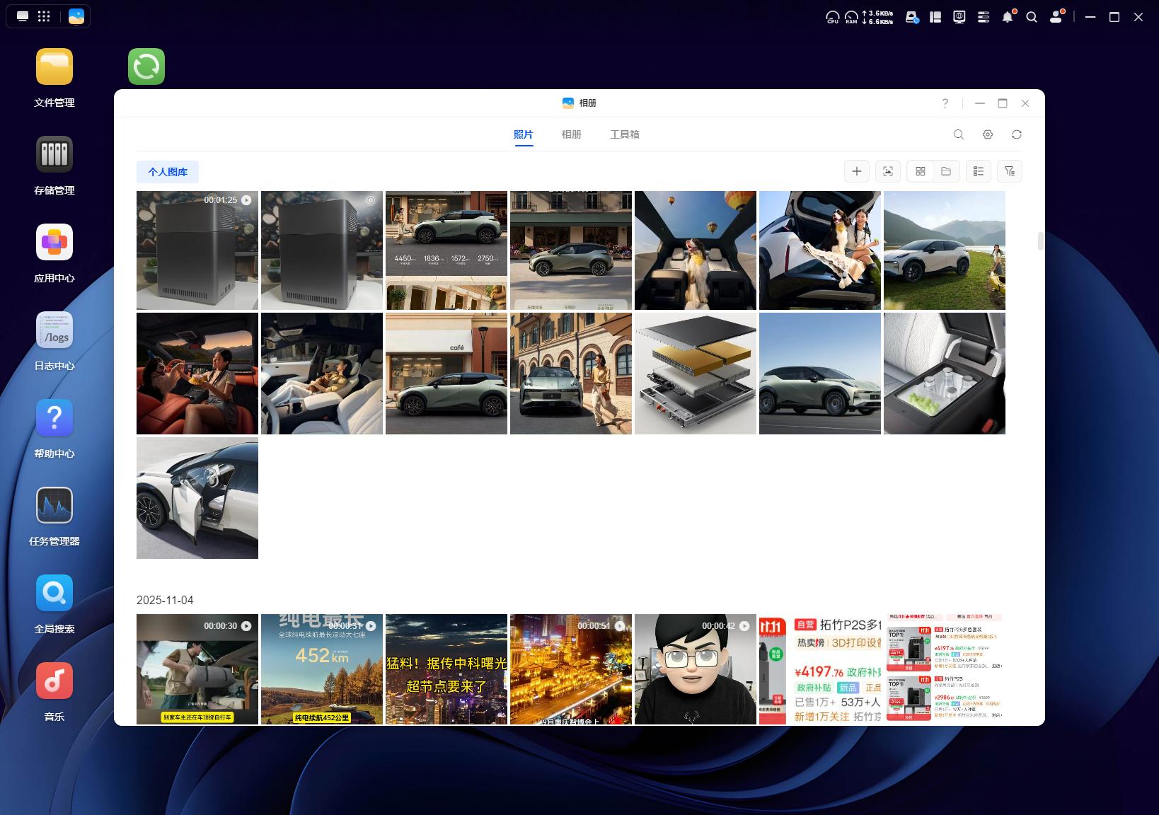The width and height of the screenshot is (1159, 815).
Task: Switch to folder view mode
Action: click(x=946, y=171)
